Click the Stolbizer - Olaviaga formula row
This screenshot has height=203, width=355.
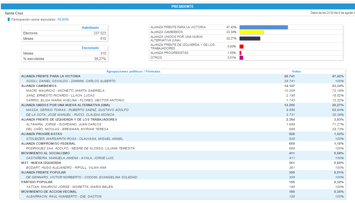tap(182, 139)
